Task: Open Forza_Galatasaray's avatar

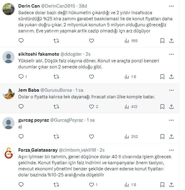Action: coord(9,153)
